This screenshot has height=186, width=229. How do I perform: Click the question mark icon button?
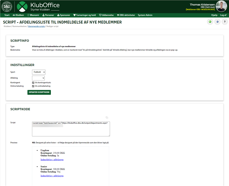pos(225,22)
